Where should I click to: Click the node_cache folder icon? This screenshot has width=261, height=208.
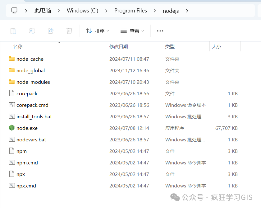click(12, 59)
